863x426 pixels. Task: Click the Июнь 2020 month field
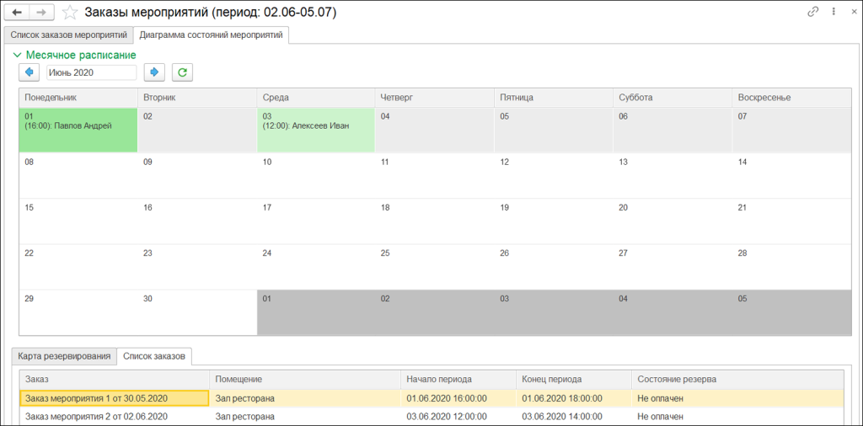coord(91,72)
